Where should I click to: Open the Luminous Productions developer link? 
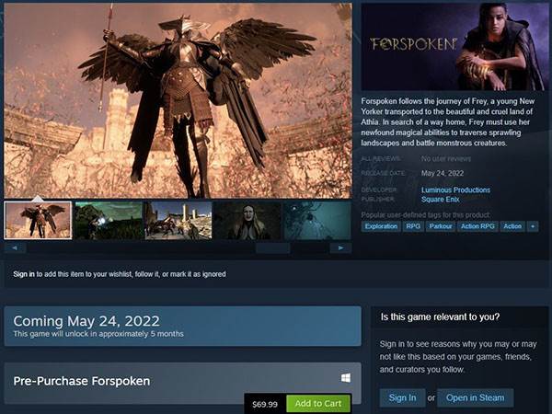click(455, 190)
